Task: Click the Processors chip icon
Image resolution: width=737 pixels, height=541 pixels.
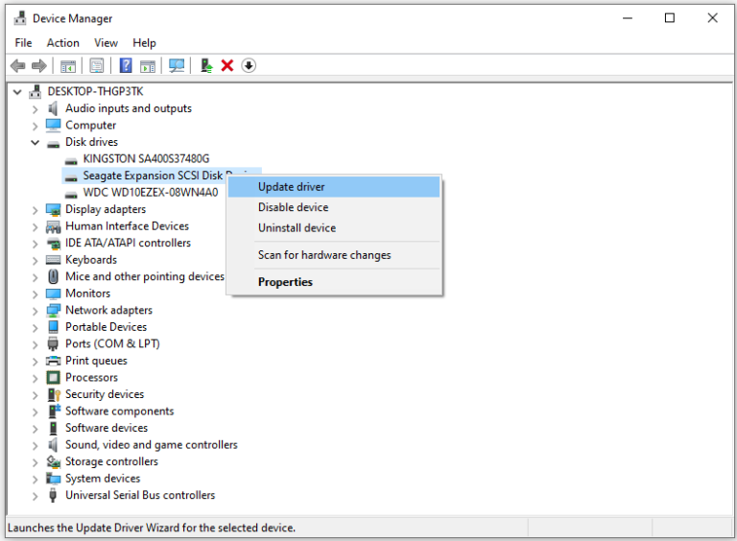Action: click(53, 378)
